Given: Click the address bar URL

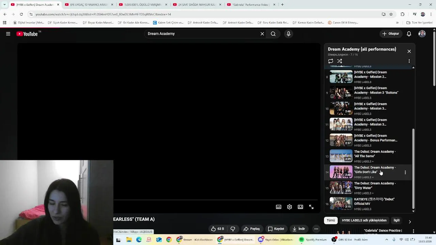Looking at the screenshot, I should [x=103, y=14].
